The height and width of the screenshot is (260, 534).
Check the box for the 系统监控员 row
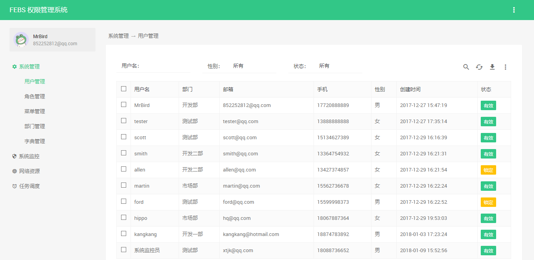[x=124, y=250]
